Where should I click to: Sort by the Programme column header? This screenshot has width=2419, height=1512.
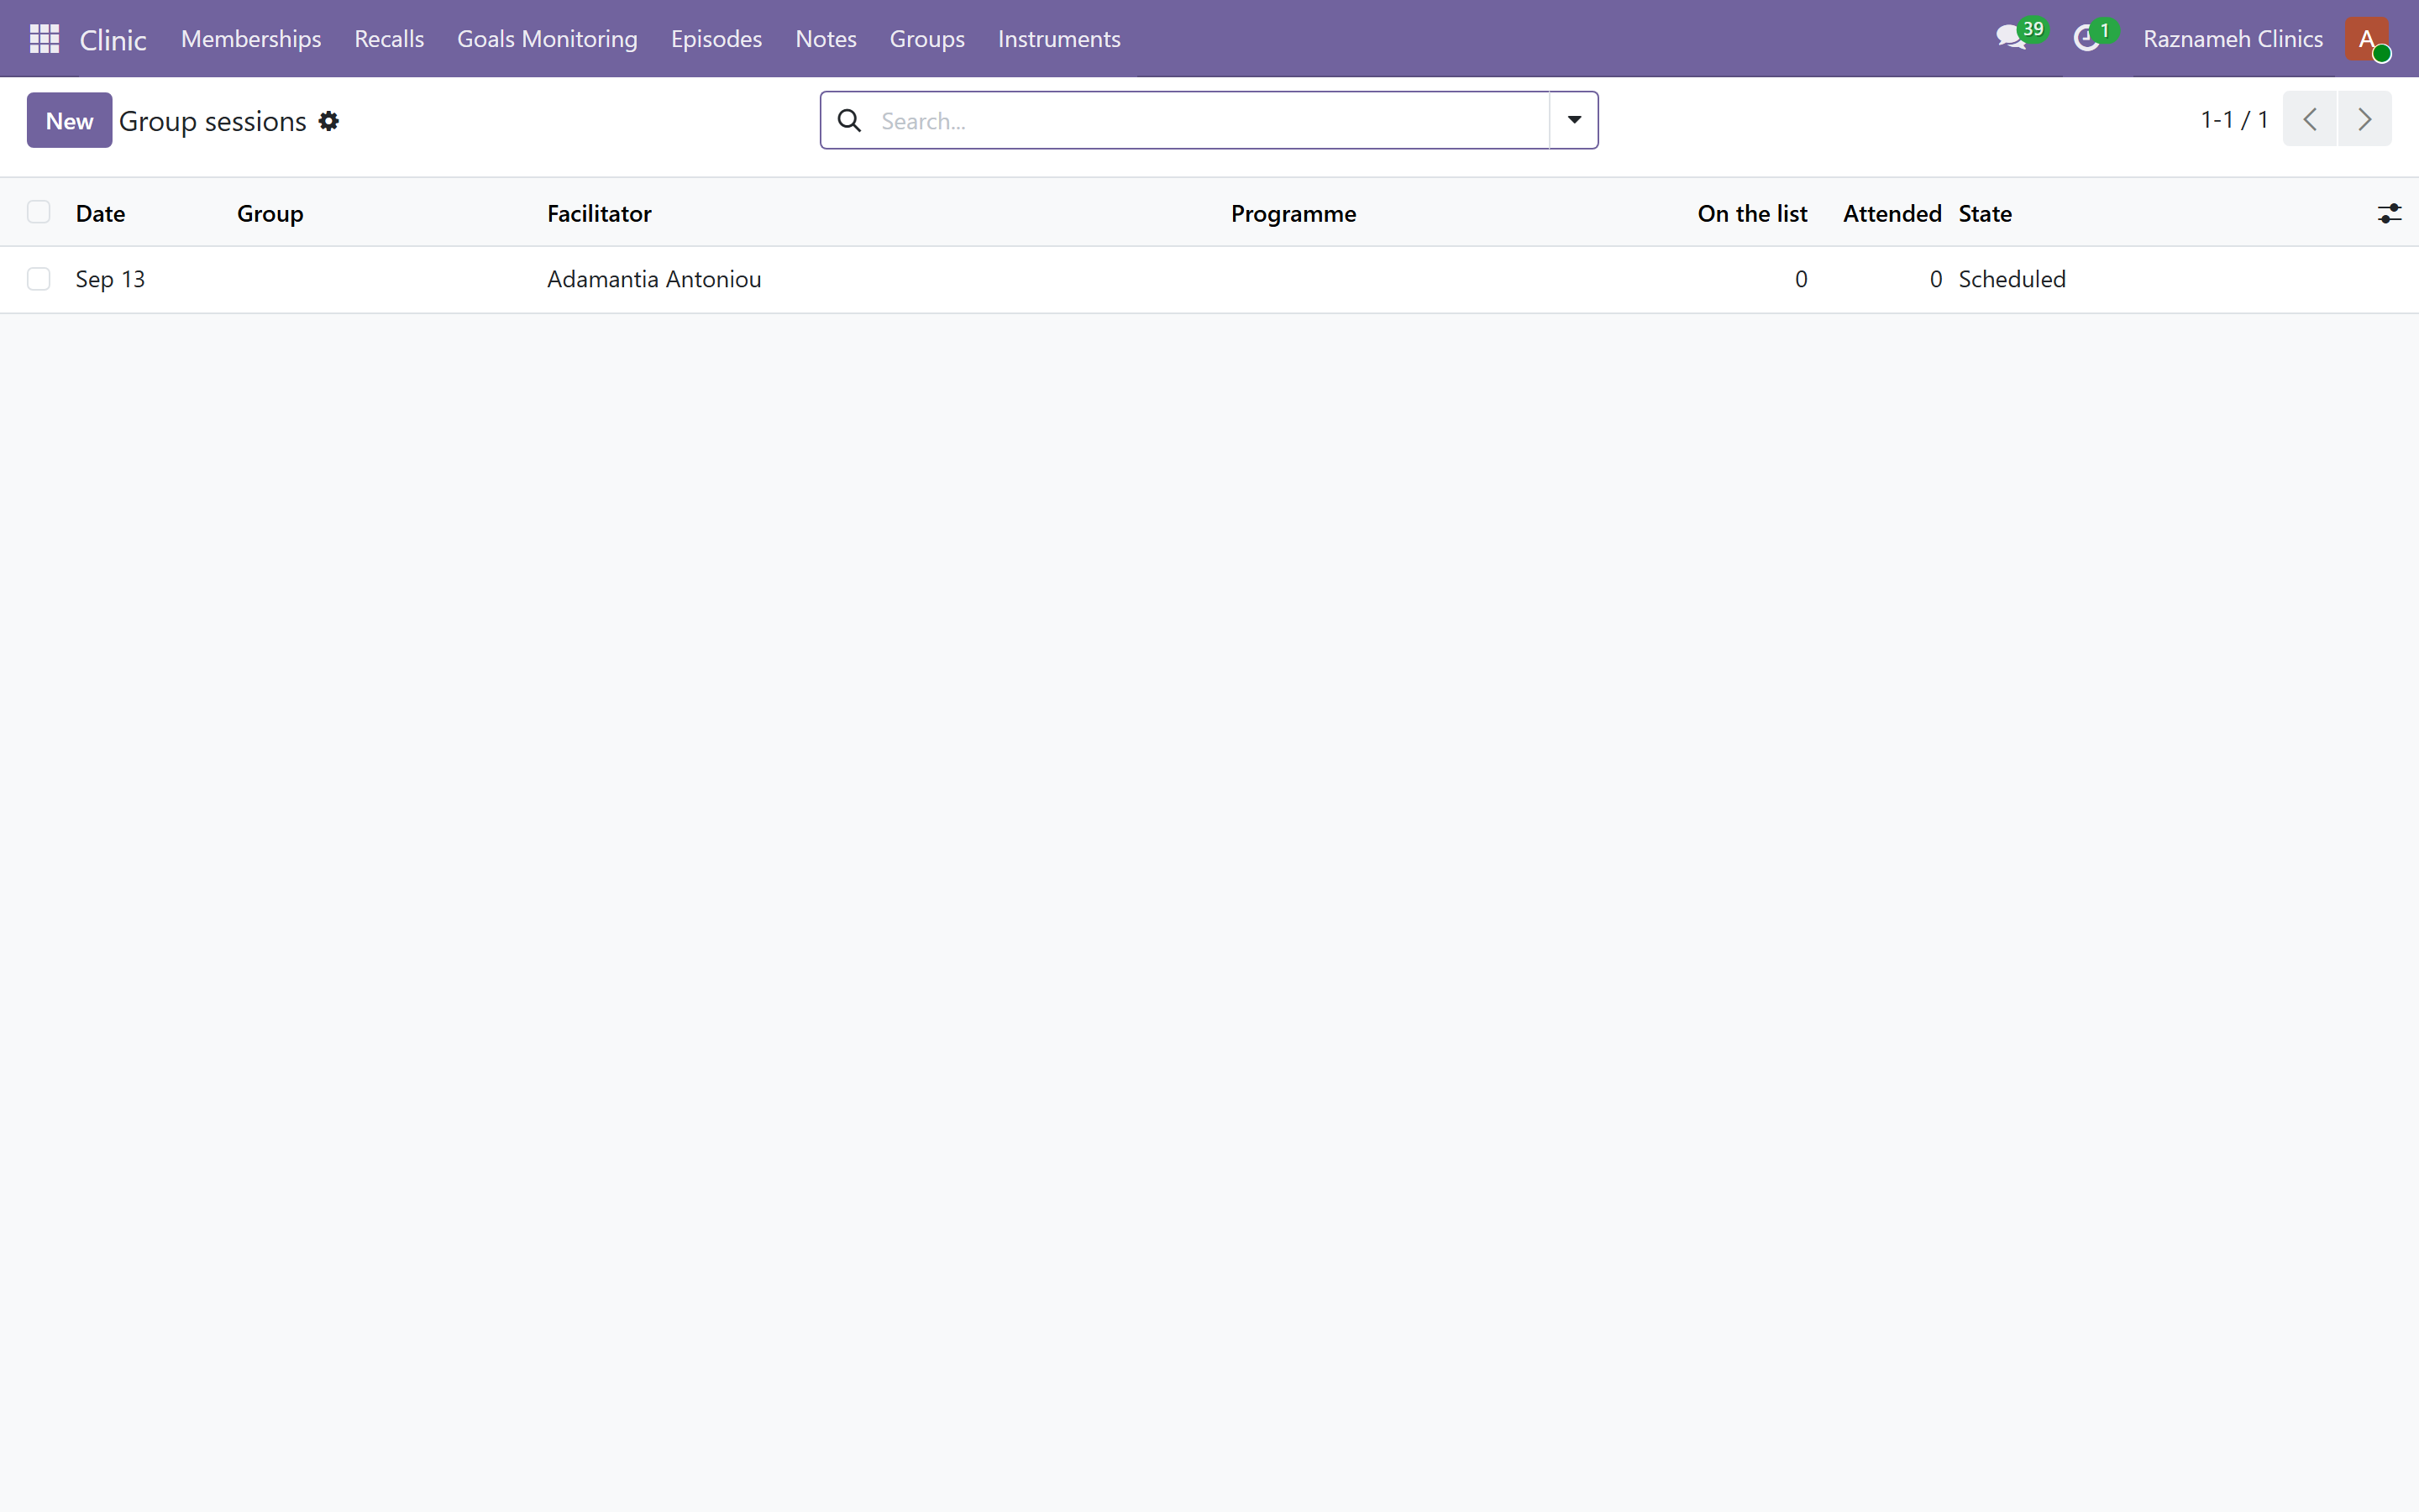coord(1293,213)
